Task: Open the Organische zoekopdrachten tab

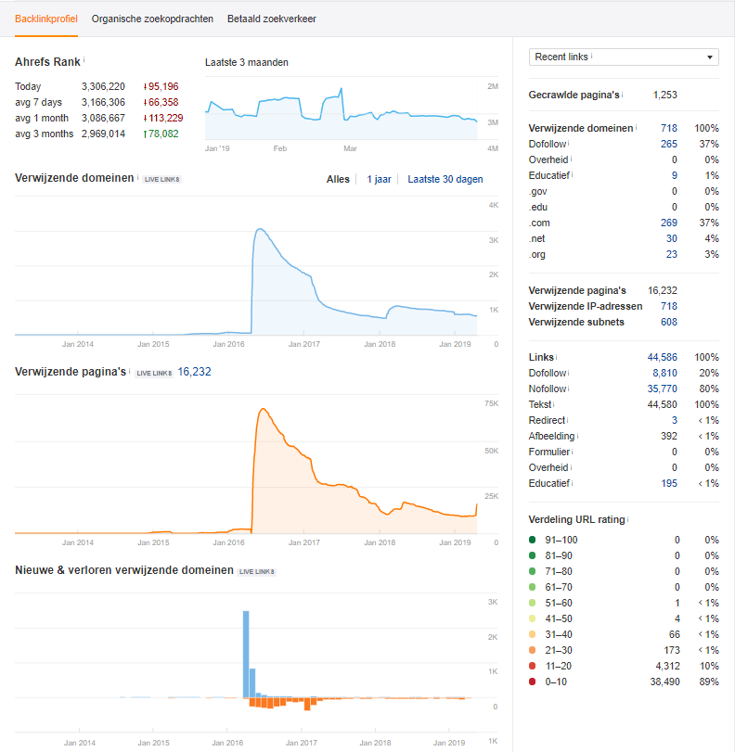Action: (152, 19)
